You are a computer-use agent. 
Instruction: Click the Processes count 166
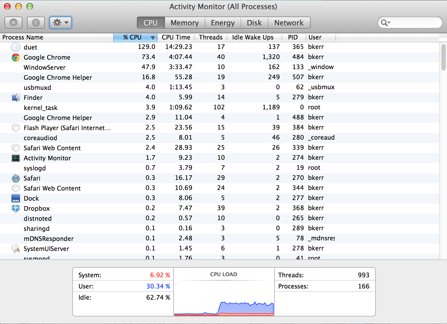[x=364, y=286]
